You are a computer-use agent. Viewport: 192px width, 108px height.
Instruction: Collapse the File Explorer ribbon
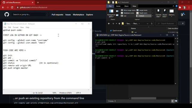point(173,6)
